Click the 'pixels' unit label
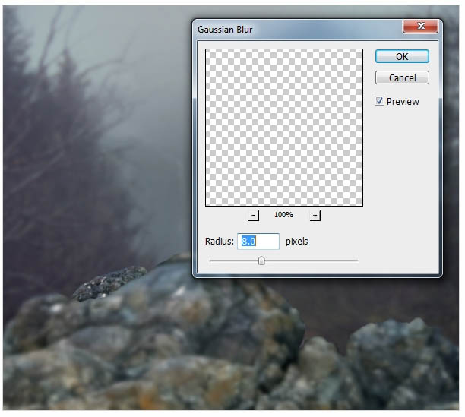Image resolution: width=465 pixels, height=417 pixels. [296, 242]
